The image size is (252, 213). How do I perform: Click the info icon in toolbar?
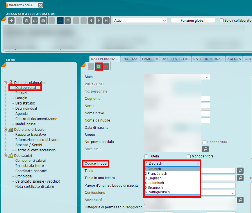click(91, 21)
